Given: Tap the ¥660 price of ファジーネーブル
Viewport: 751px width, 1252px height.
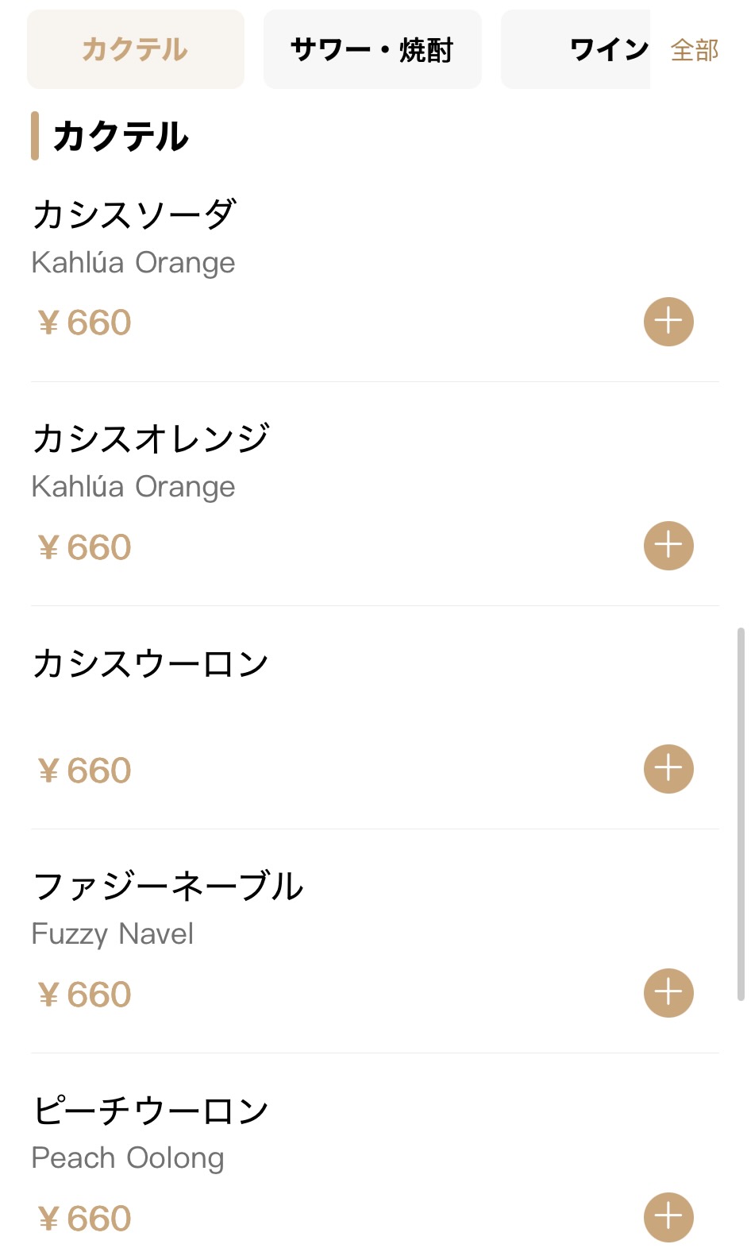Looking at the screenshot, I should pyautogui.click(x=84, y=995).
